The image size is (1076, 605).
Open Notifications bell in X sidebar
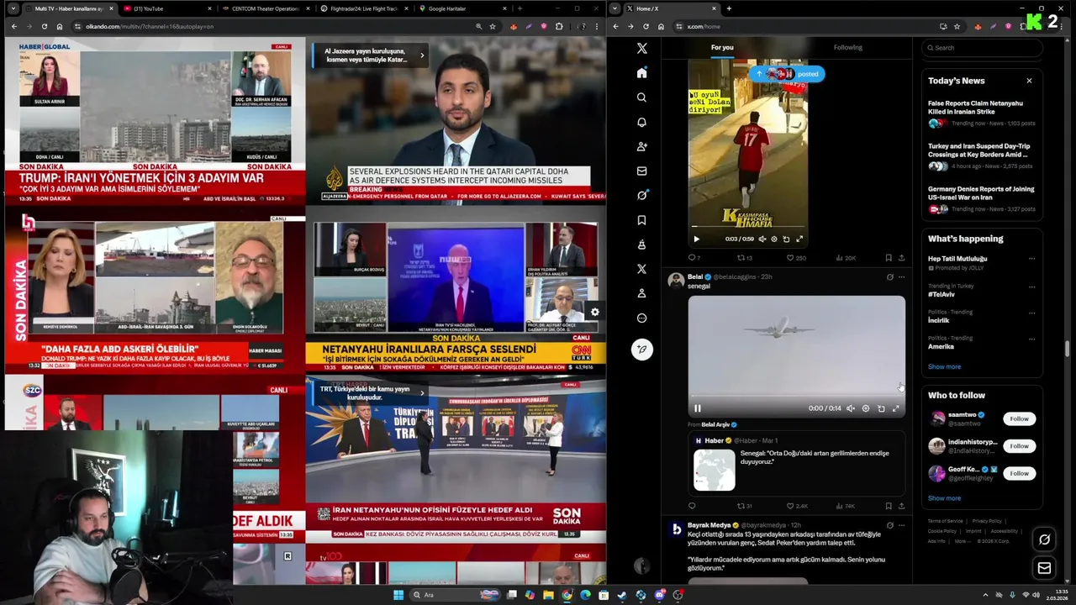coord(641,122)
